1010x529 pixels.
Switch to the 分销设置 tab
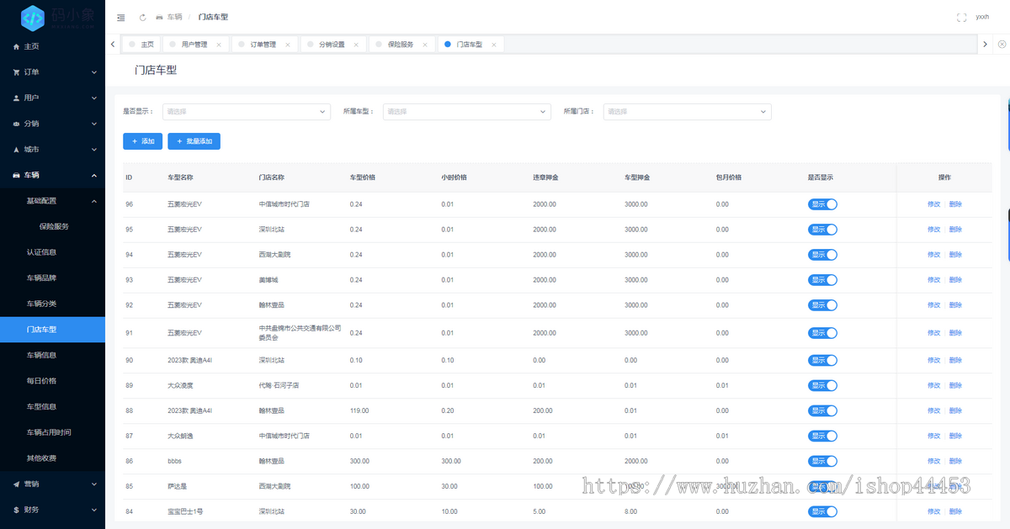pos(332,45)
